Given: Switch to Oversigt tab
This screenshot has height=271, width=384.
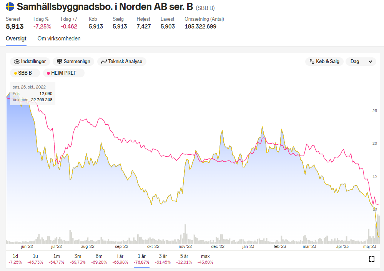Looking at the screenshot, I should click(x=16, y=38).
